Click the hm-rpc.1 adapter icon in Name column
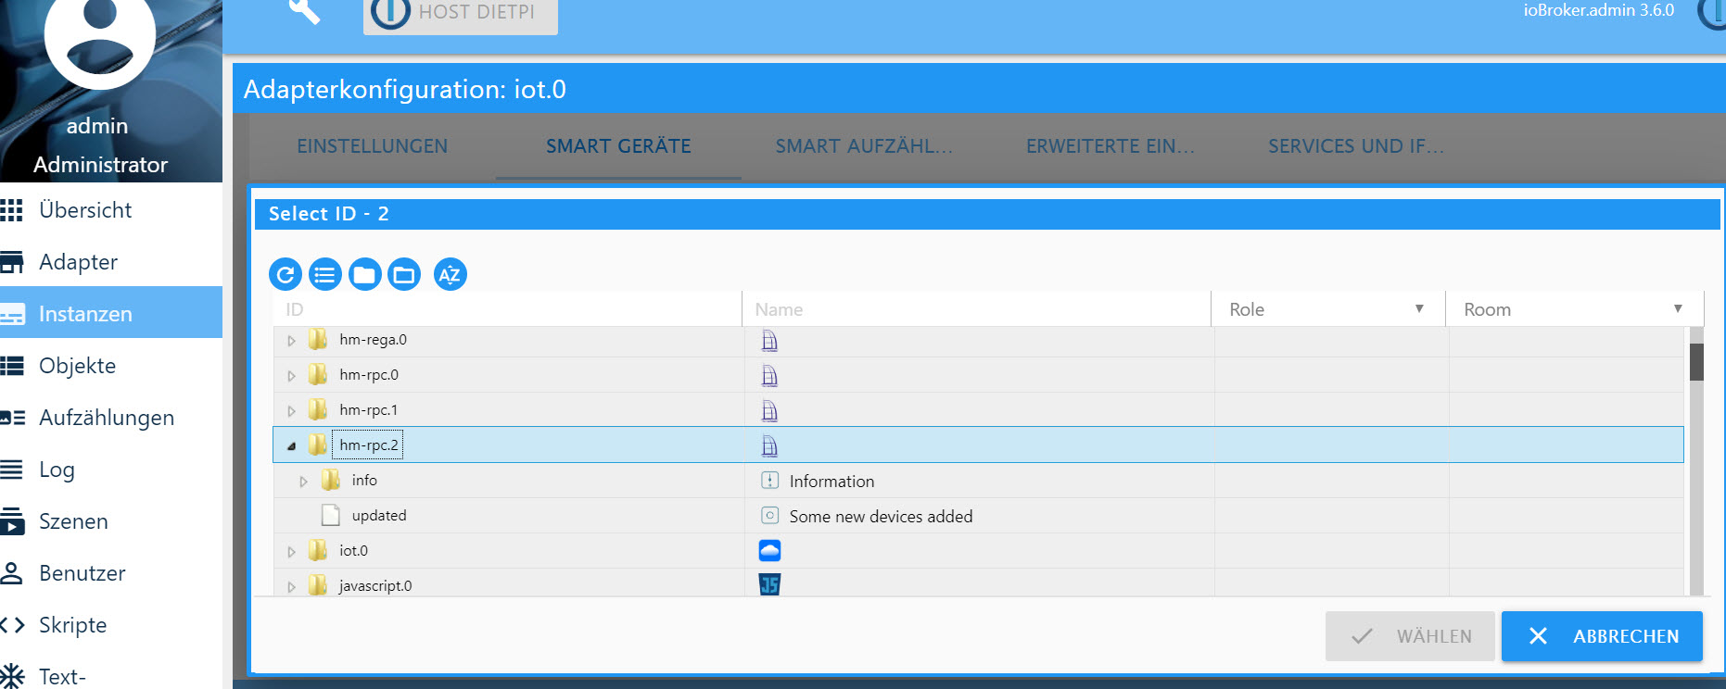Screen dimensions: 1726x689 pos(769,411)
